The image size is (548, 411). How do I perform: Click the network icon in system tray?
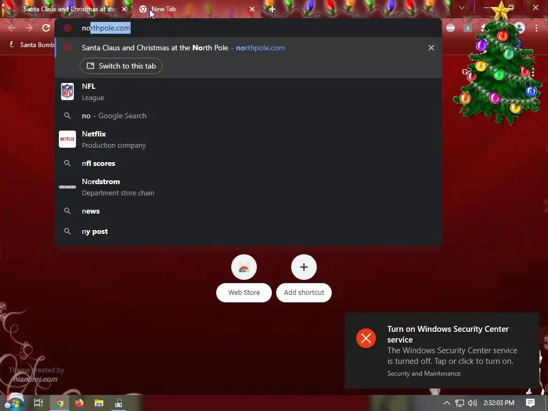click(460, 403)
